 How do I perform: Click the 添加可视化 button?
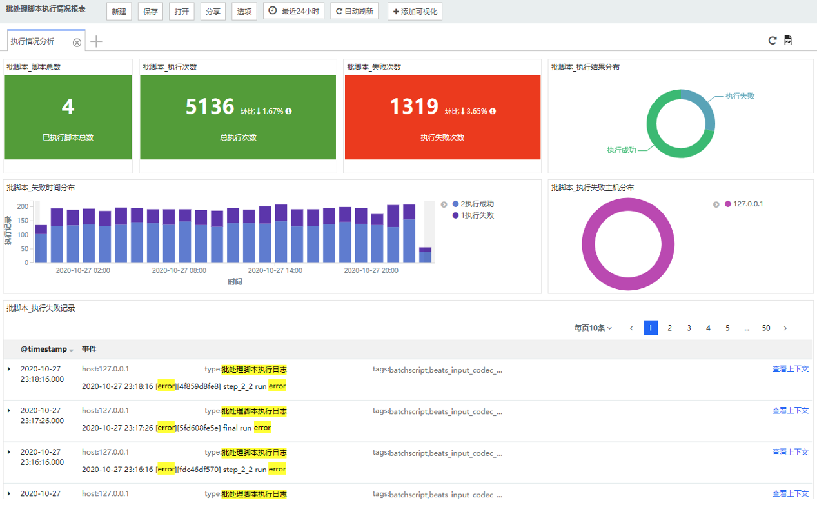[415, 12]
